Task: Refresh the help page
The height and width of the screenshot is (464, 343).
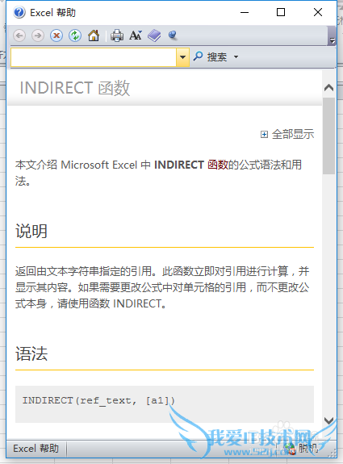Action: click(x=75, y=36)
